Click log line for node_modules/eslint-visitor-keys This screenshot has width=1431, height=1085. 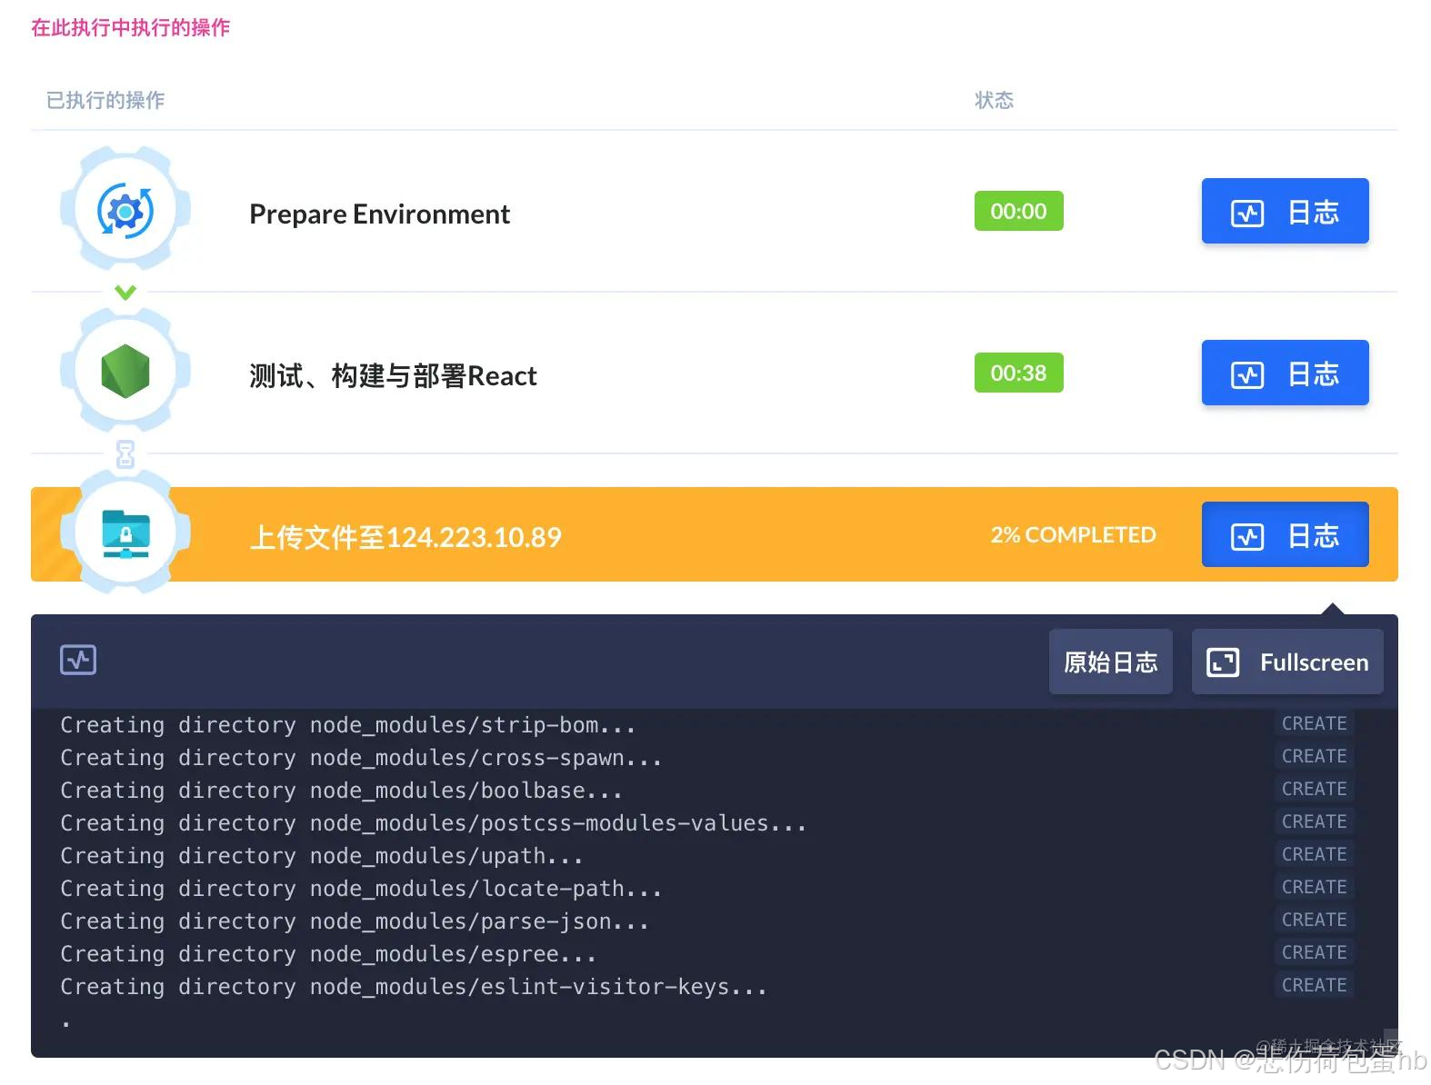click(414, 987)
